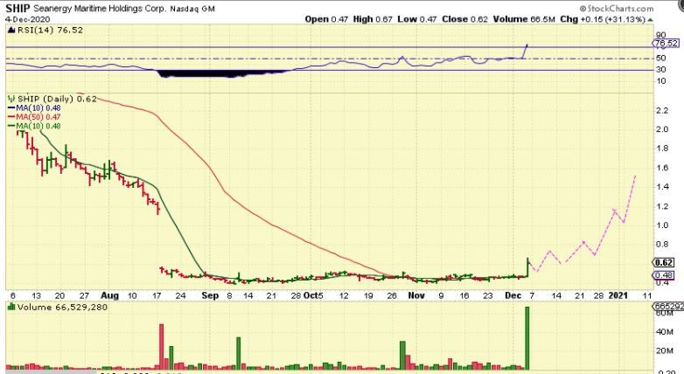Click the green 'MA(10) 0.48' legend text
Screen dimensions: 684x374
click(38, 126)
